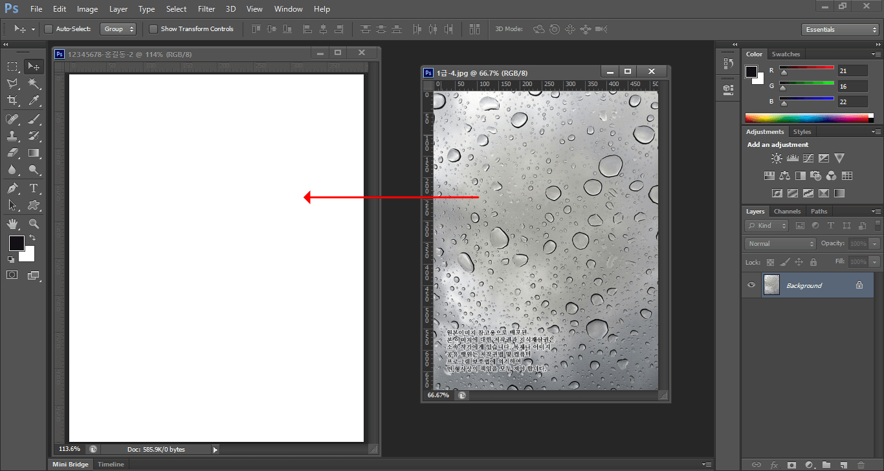Viewport: 884px width, 471px height.
Task: Select the History Brush tool
Action: pyautogui.click(x=34, y=136)
